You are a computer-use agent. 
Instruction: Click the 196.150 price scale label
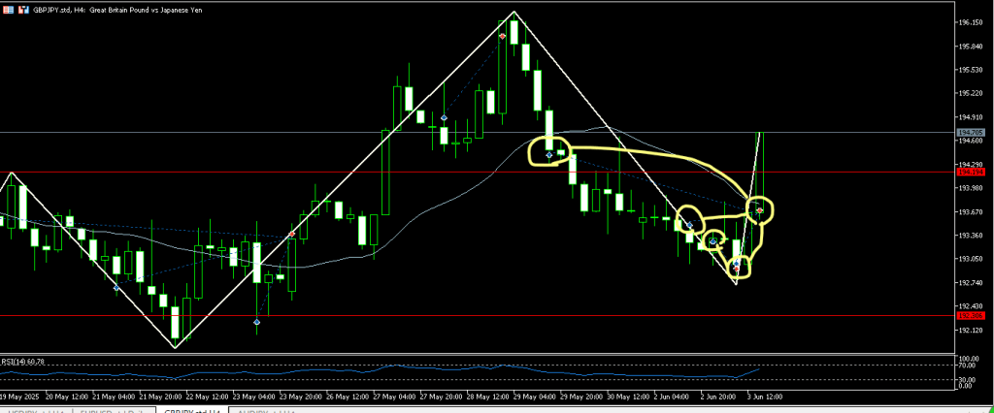point(974,22)
